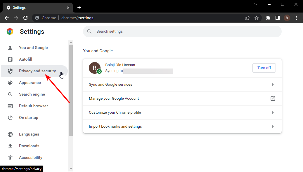Turn off sync with the Turn off button
This screenshot has height=172, width=303.
pyautogui.click(x=264, y=68)
